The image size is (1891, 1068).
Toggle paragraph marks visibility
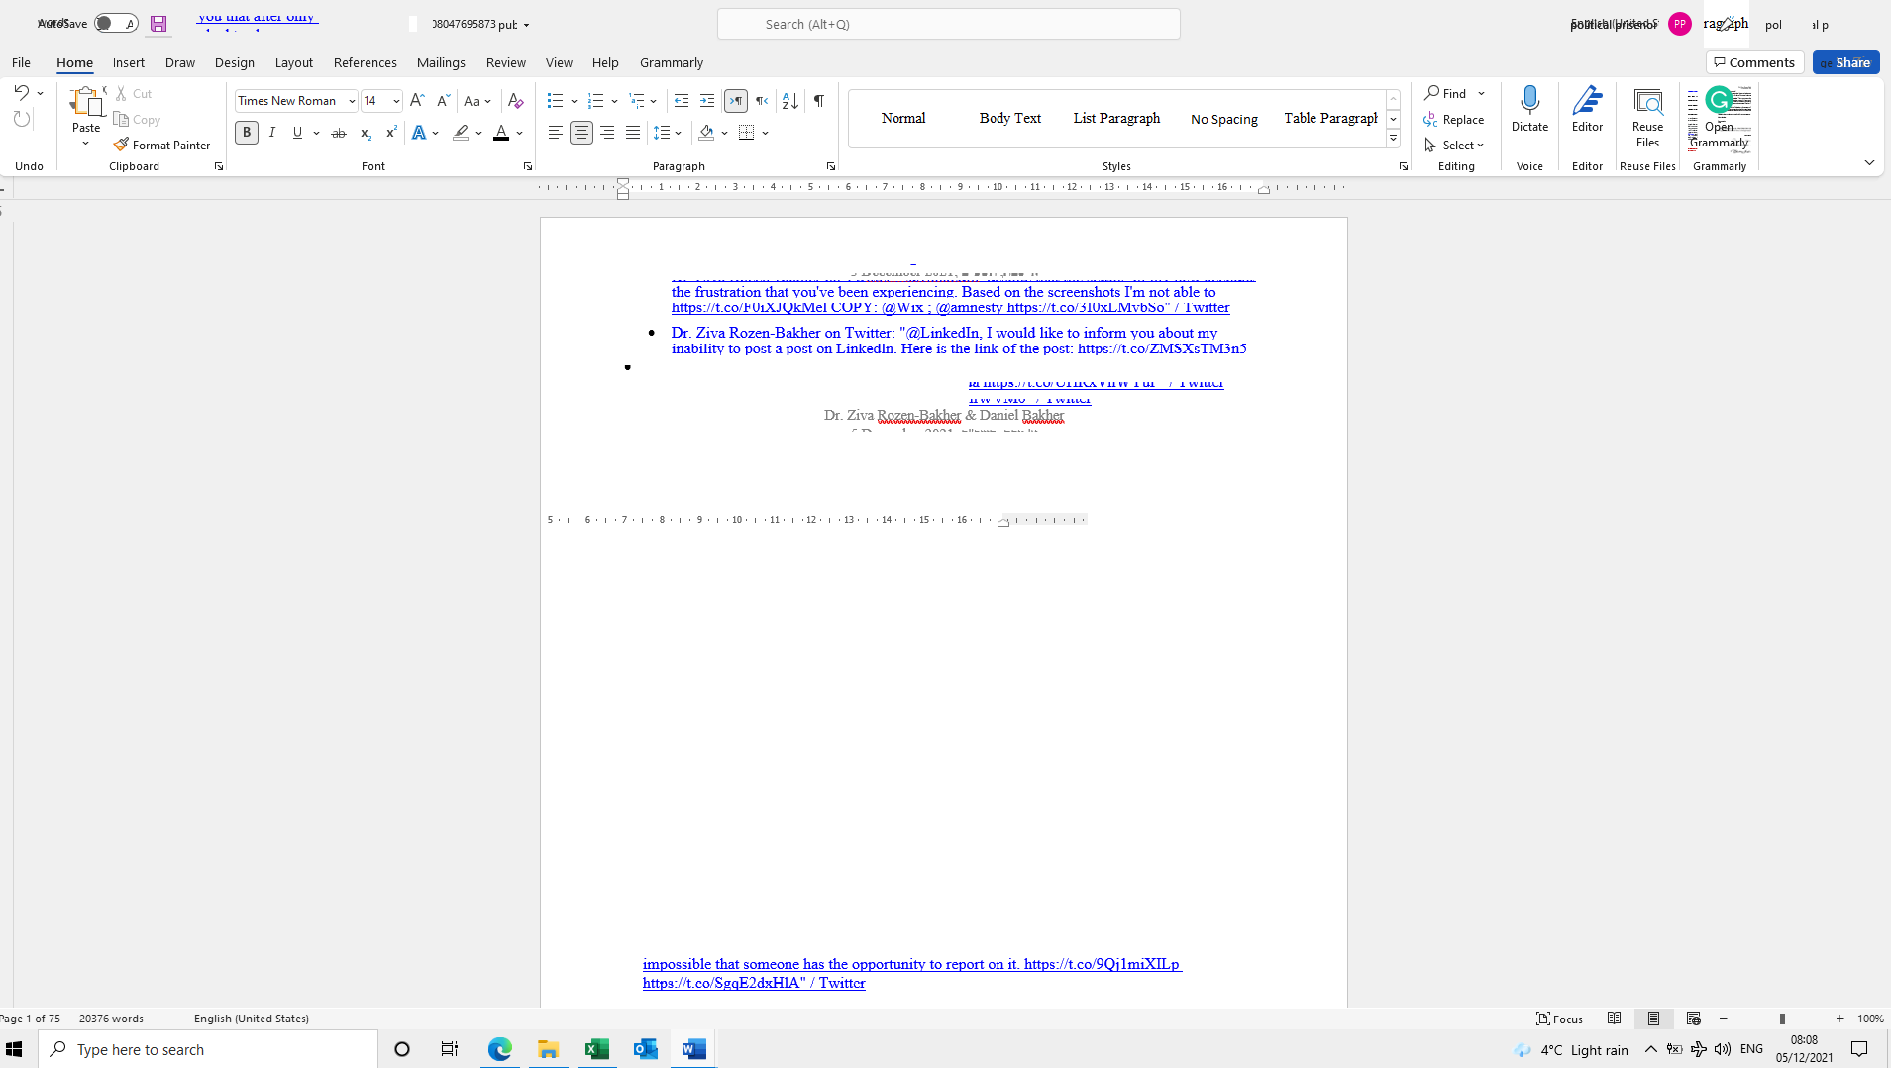point(819,101)
